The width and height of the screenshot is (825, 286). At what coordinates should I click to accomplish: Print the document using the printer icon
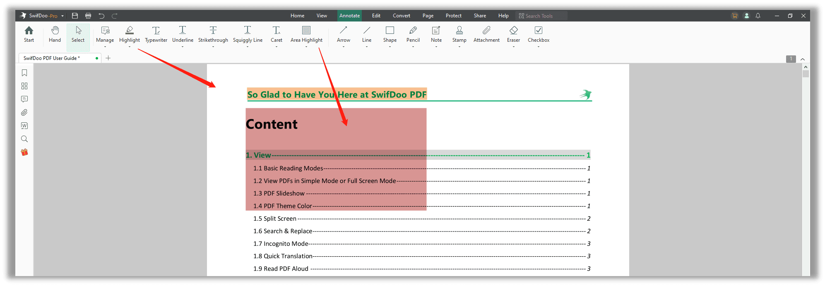point(88,16)
